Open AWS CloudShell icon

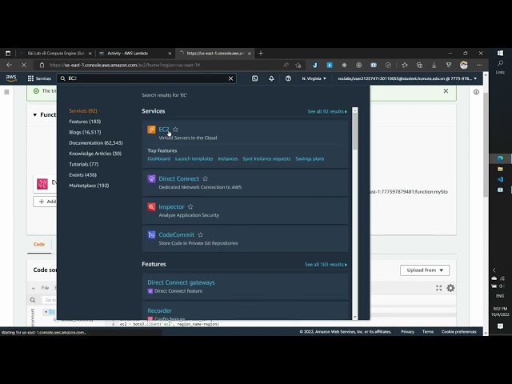[x=254, y=78]
